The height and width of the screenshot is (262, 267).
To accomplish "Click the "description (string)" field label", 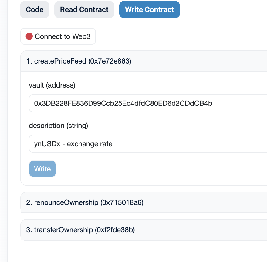I will [x=58, y=126].
